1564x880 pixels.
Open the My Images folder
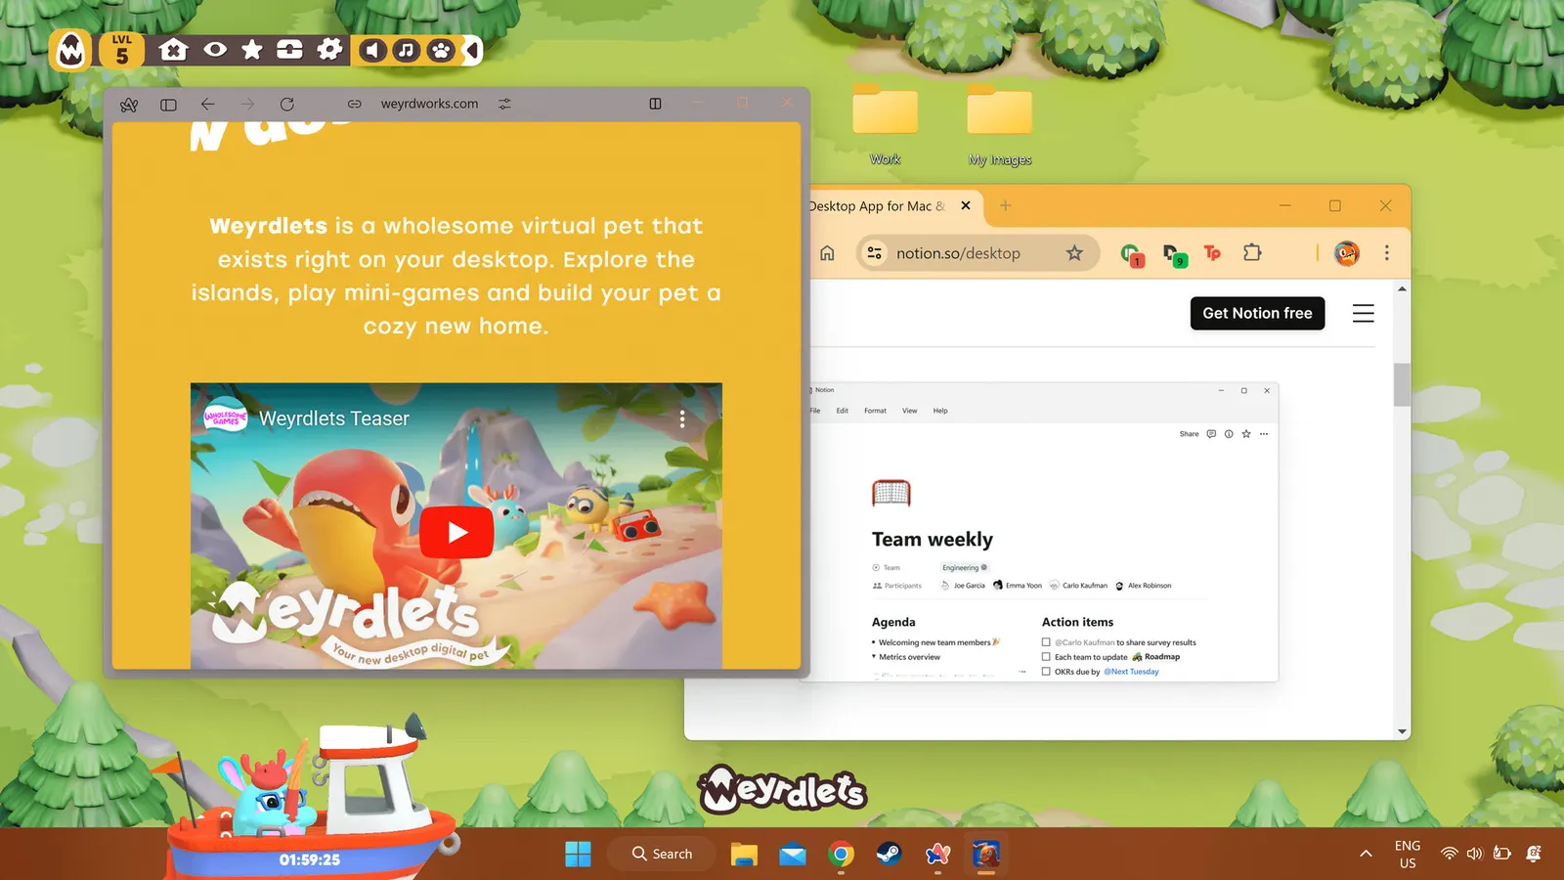(999, 124)
